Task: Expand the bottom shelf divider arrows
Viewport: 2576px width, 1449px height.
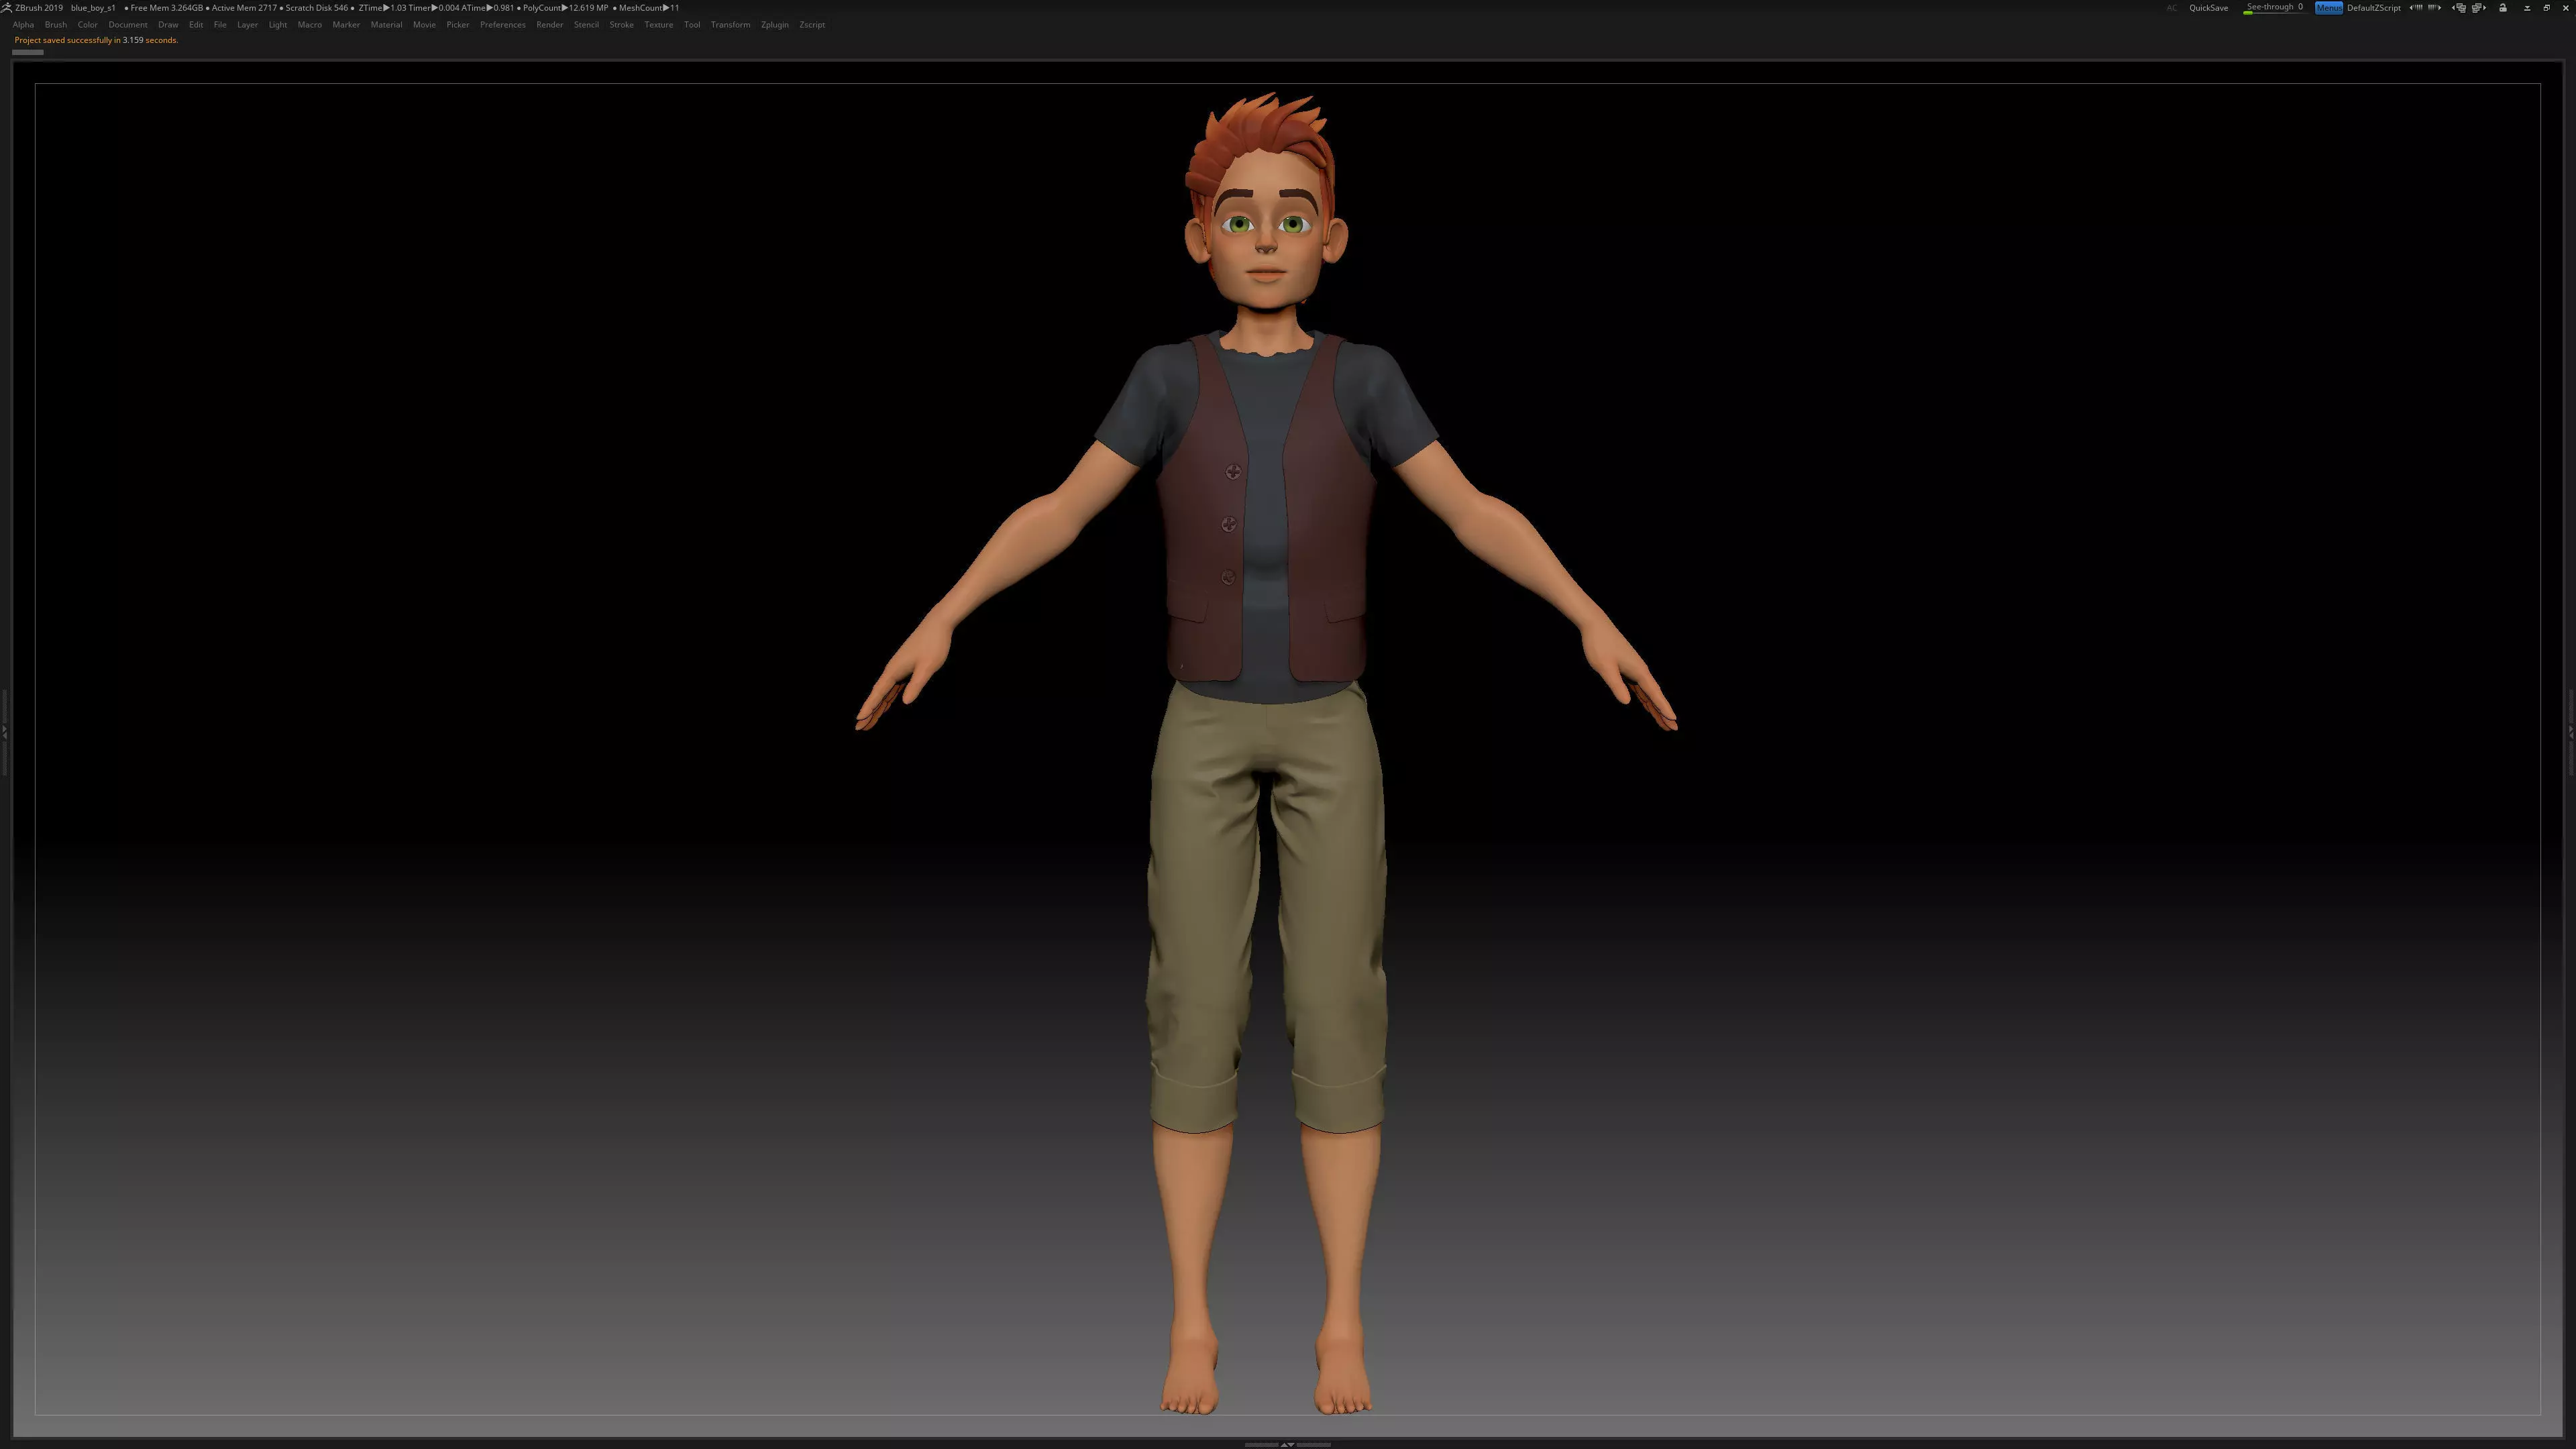Action: [x=1287, y=1444]
